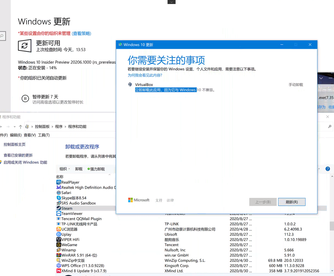This screenshot has width=334, height=276.
Task: Click 手动卸载 for VirtualBox
Action: point(296,85)
